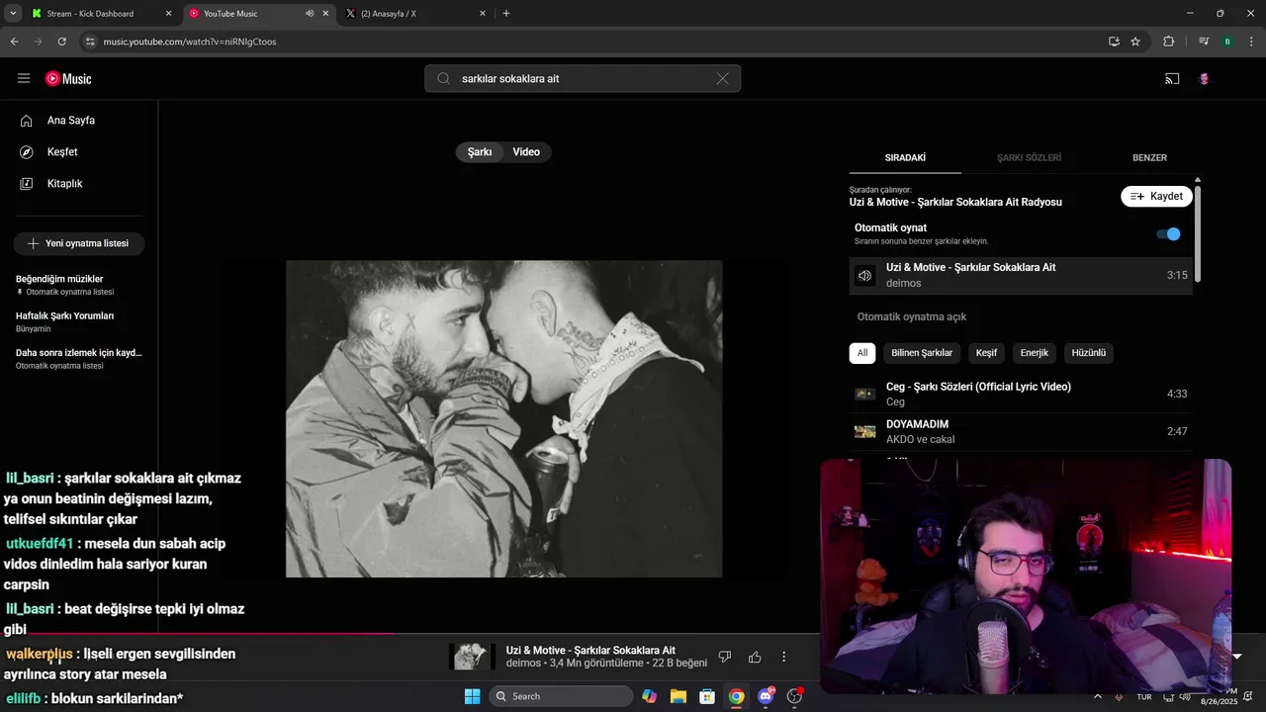Open Copilot from the taskbar
Screen dimensions: 1266x712
tap(649, 696)
